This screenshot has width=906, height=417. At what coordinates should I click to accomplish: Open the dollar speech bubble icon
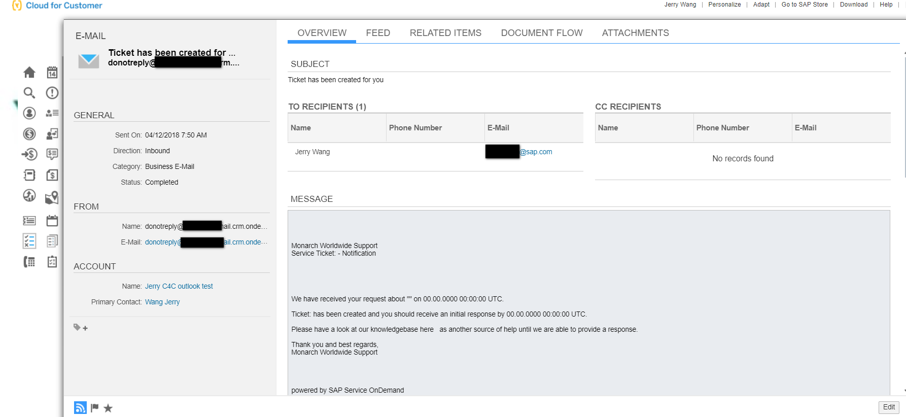pos(52,154)
